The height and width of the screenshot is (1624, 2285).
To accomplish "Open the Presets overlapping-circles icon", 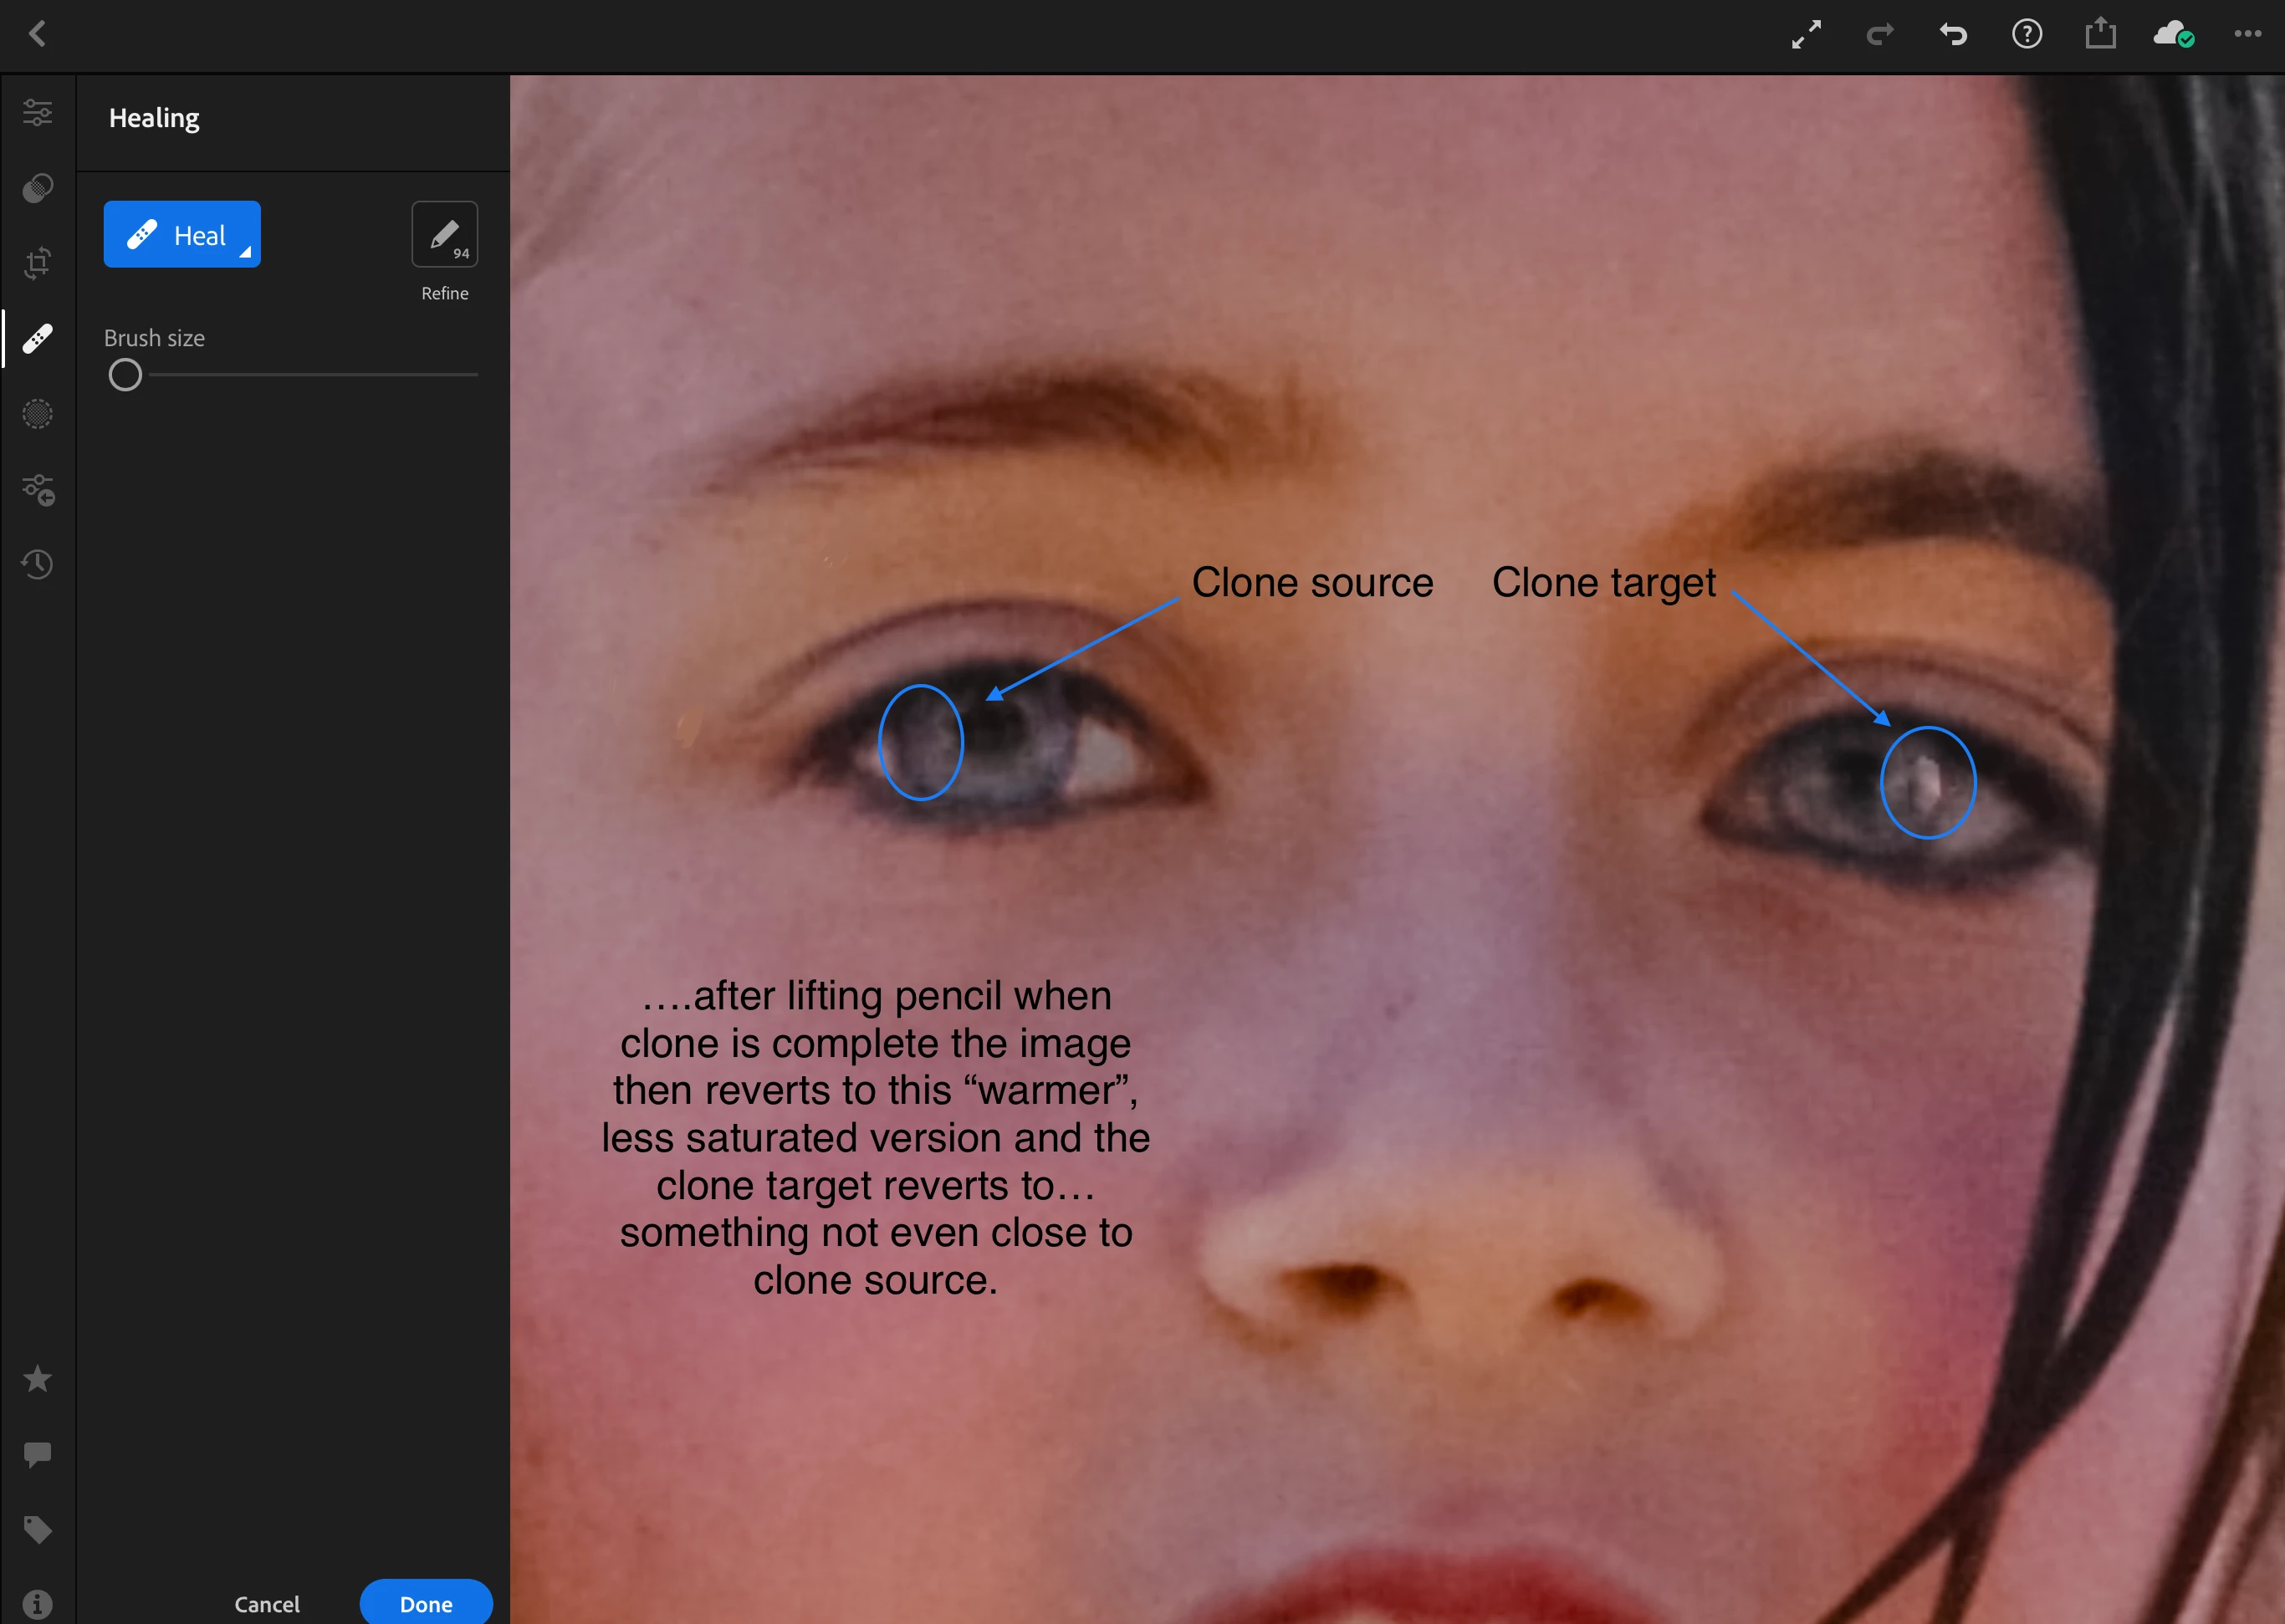I will point(38,188).
